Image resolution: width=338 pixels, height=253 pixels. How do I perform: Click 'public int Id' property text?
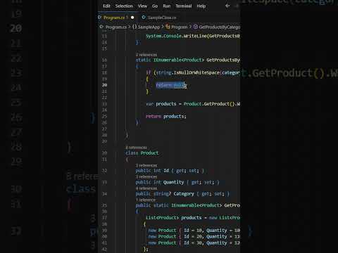[x=152, y=171]
